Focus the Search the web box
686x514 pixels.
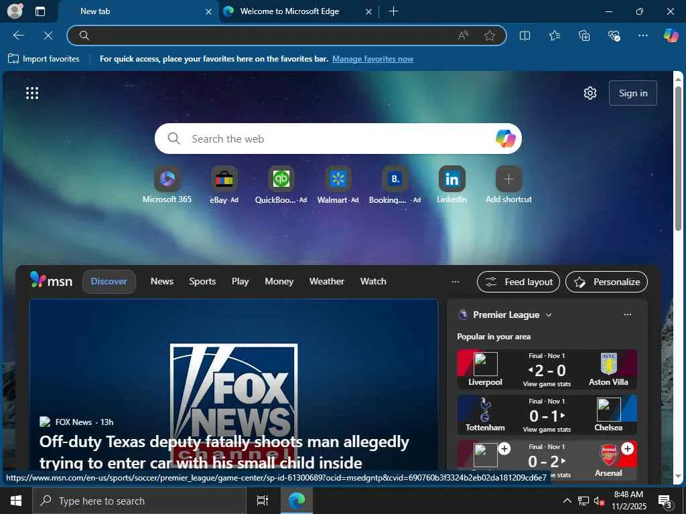(338, 139)
